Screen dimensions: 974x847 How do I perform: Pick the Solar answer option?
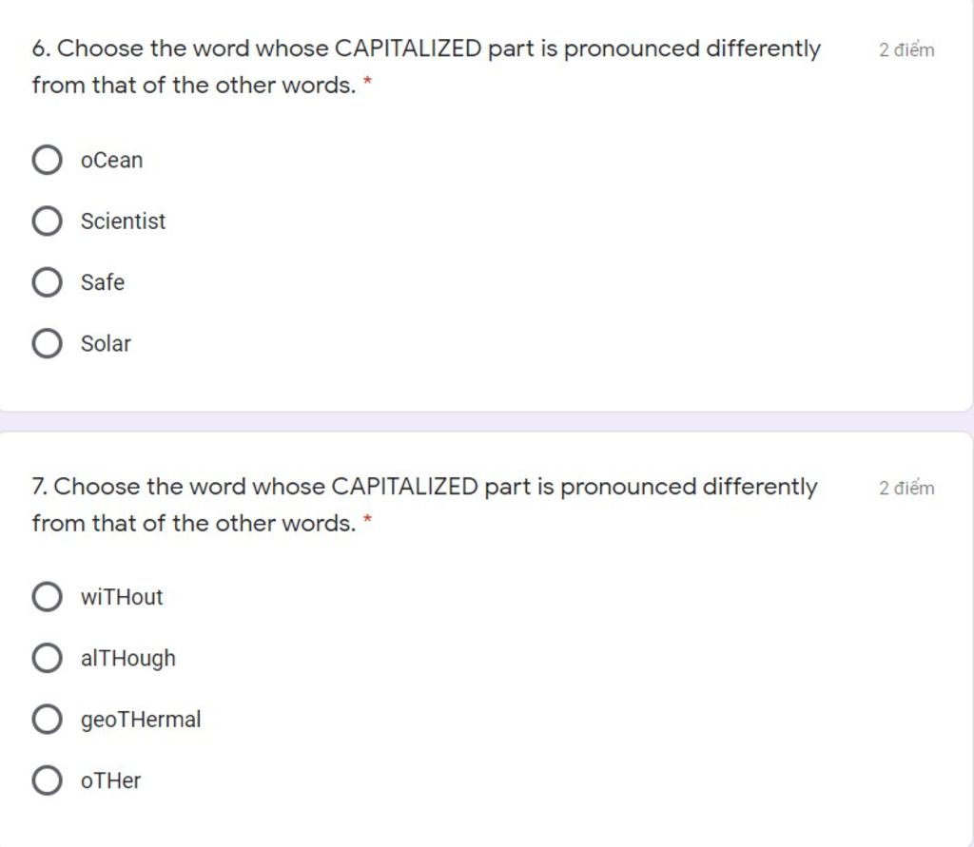coord(47,343)
